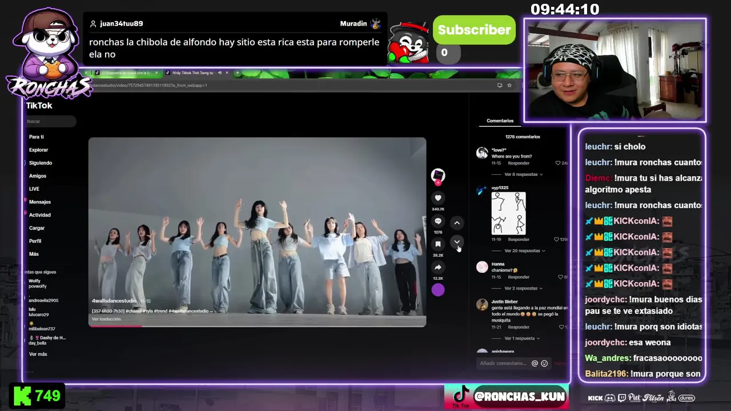This screenshot has height=411, width=731.
Task: Like the "Where are you from?" comment
Action: tap(559, 163)
